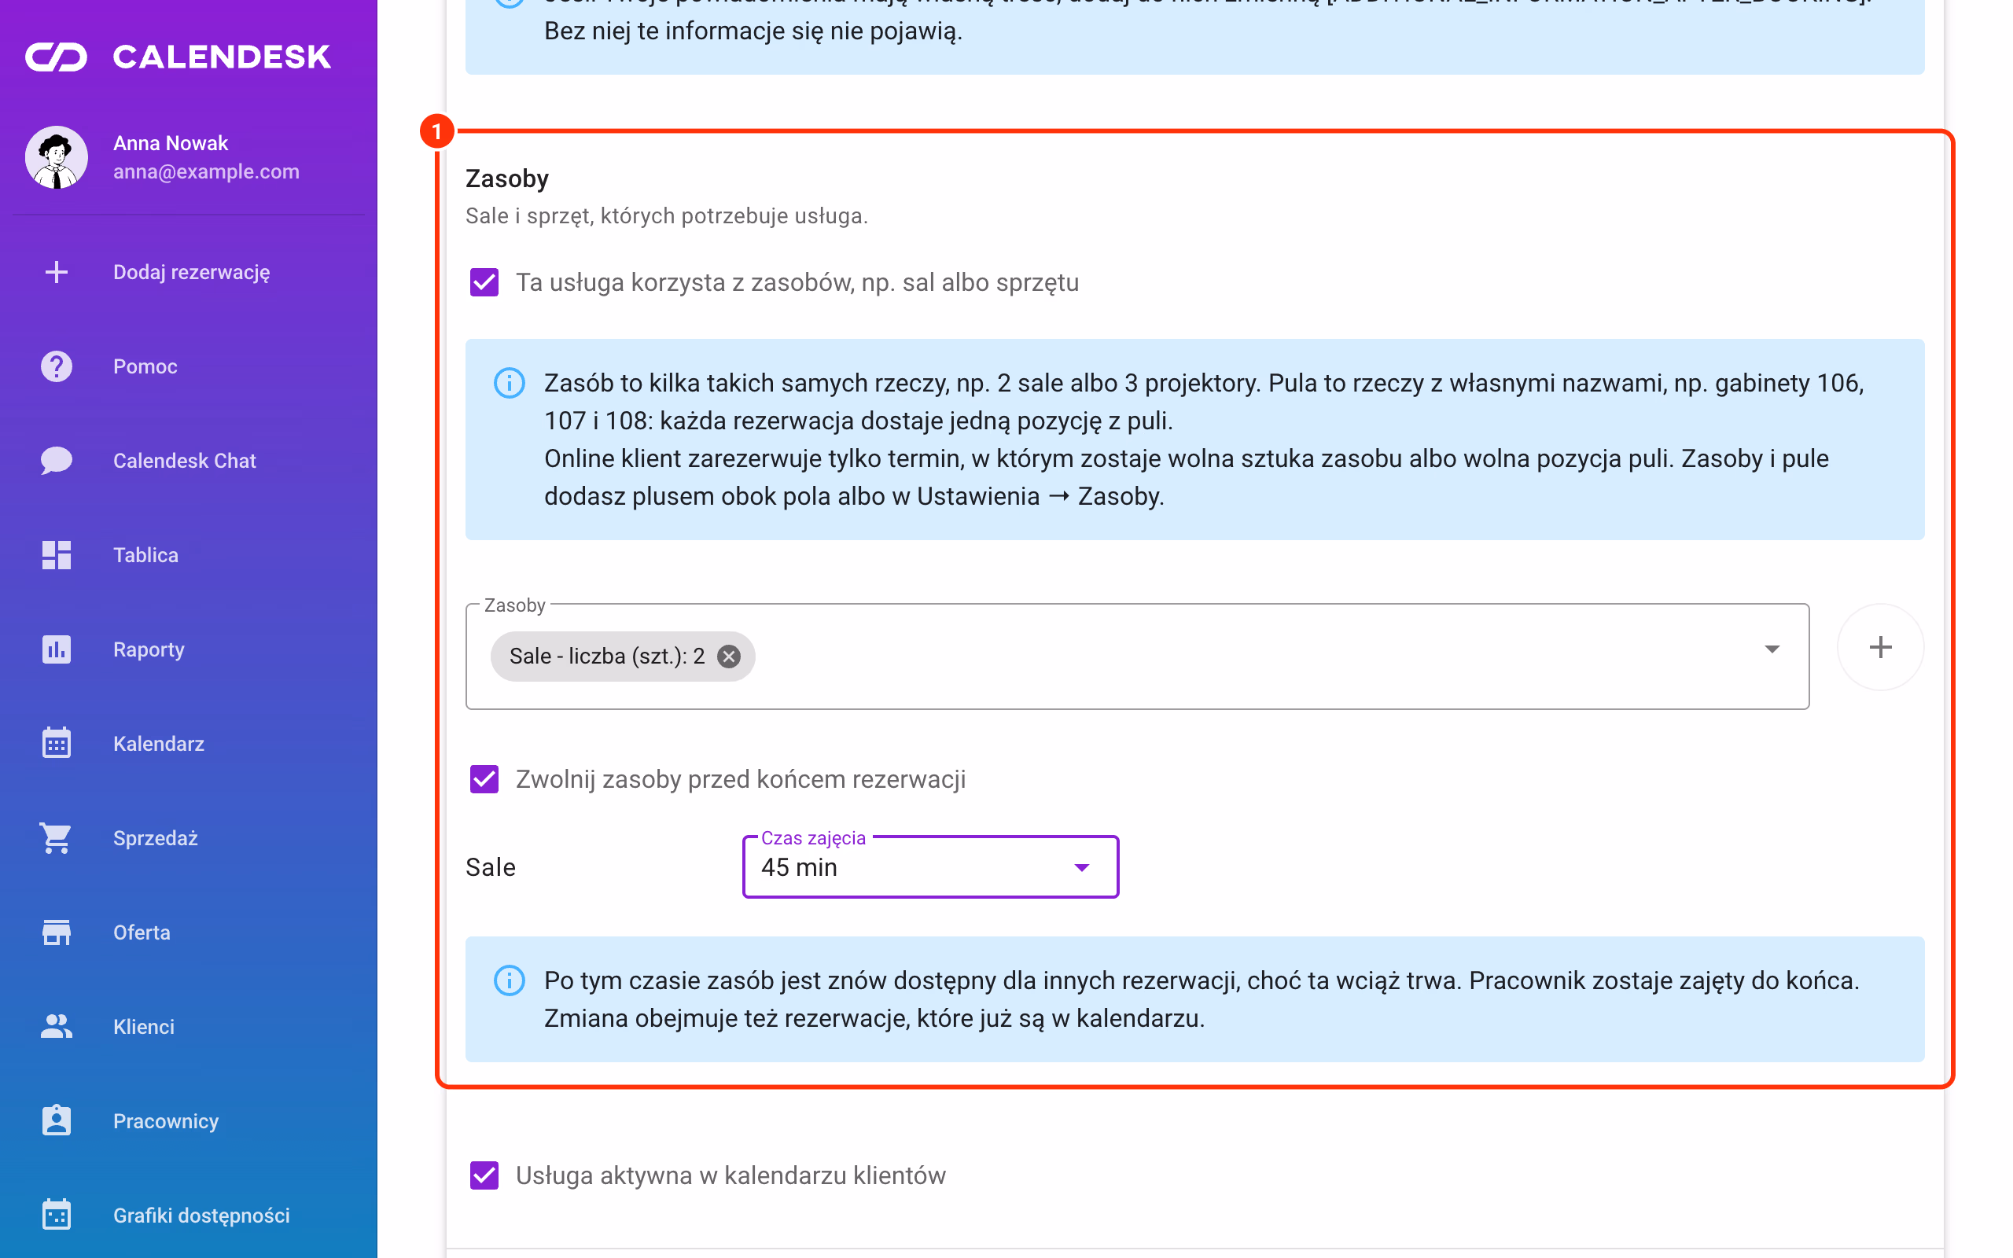Open Oferta section
The image size is (2013, 1258).
pos(189,932)
